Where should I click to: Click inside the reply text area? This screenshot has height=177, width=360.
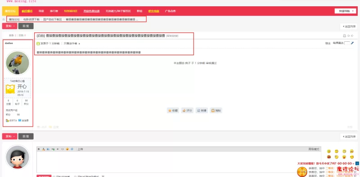click(179, 162)
